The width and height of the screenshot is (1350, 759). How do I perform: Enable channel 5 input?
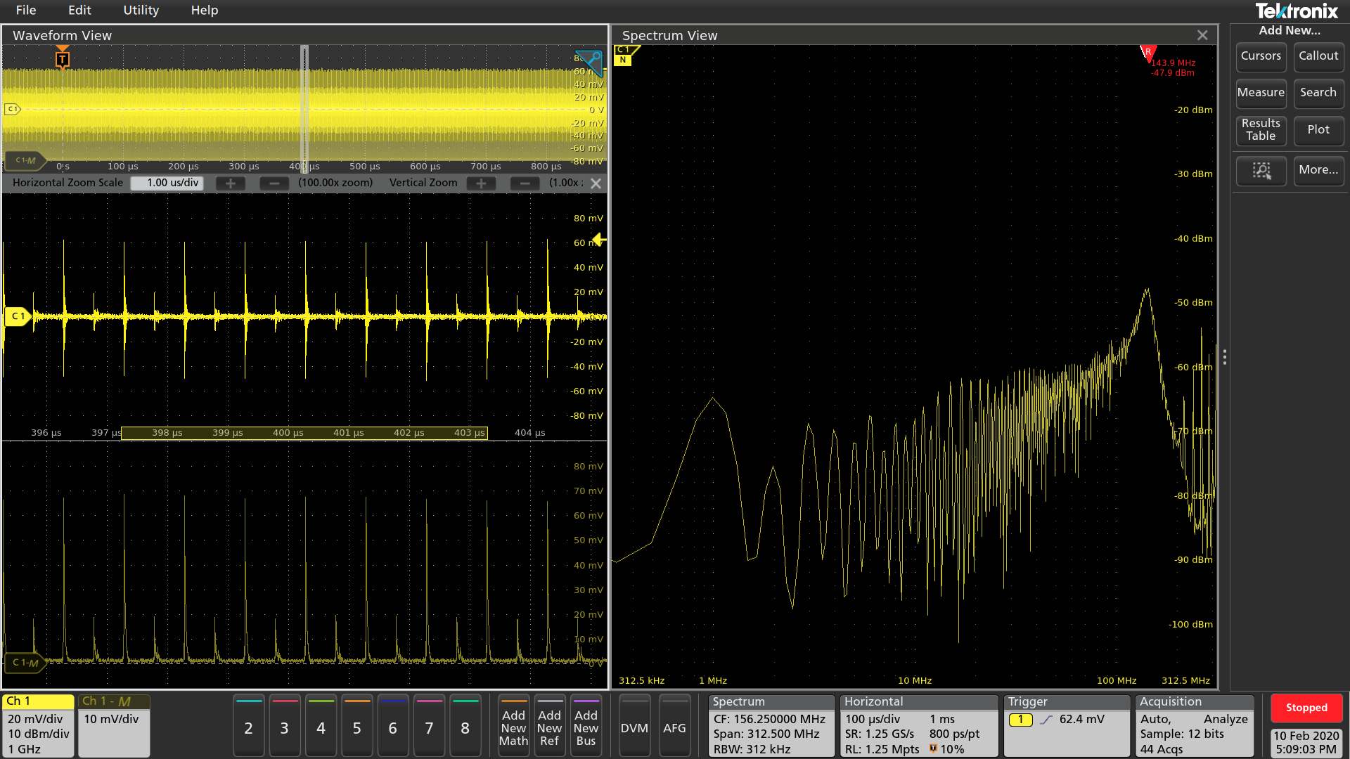pyautogui.click(x=356, y=728)
